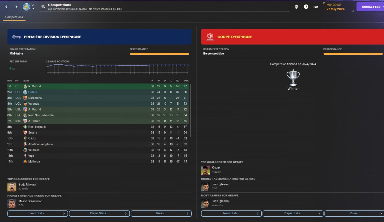Click the Borja Mayoral name link
This screenshot has height=222, width=384.
(x=27, y=185)
